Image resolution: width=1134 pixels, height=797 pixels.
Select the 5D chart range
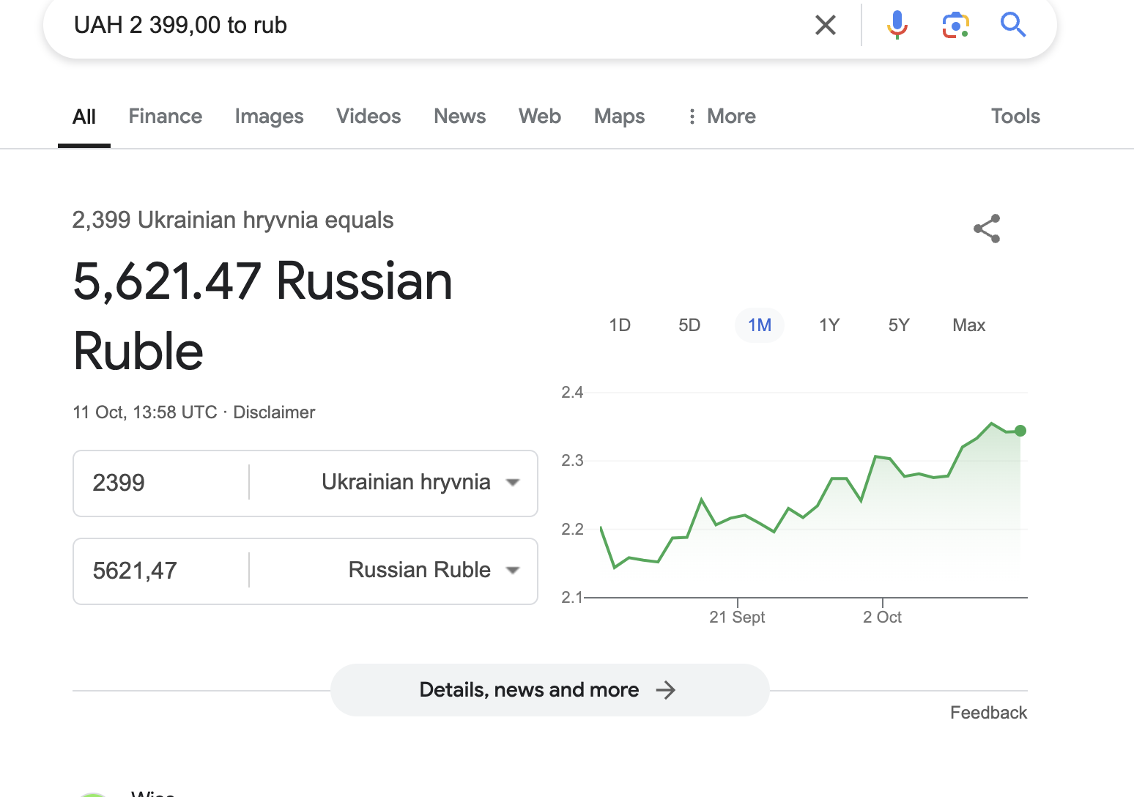(x=689, y=325)
